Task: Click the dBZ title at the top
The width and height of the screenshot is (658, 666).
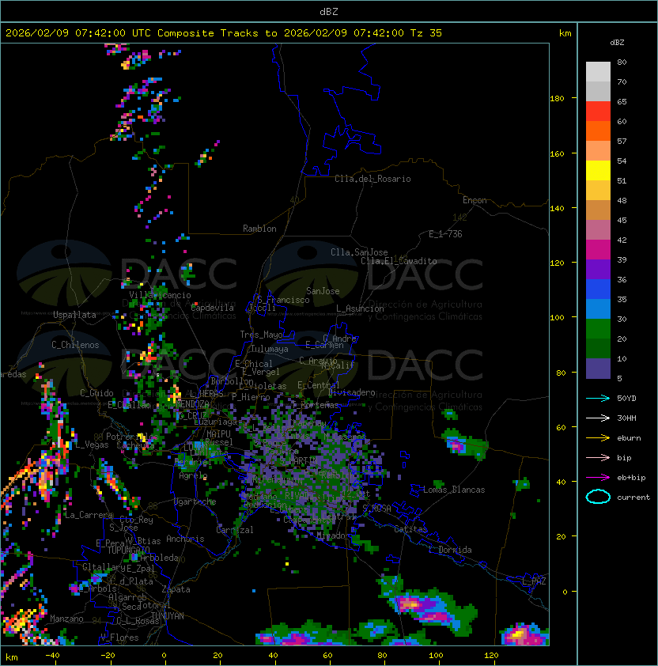Action: 328,11
